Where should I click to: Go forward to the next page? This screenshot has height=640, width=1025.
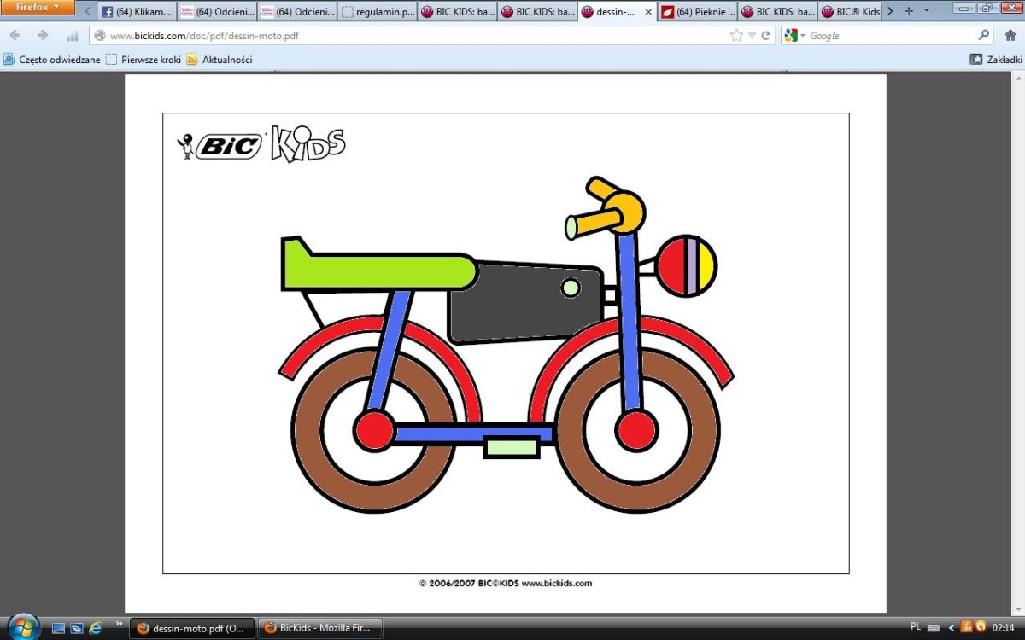pos(43,36)
